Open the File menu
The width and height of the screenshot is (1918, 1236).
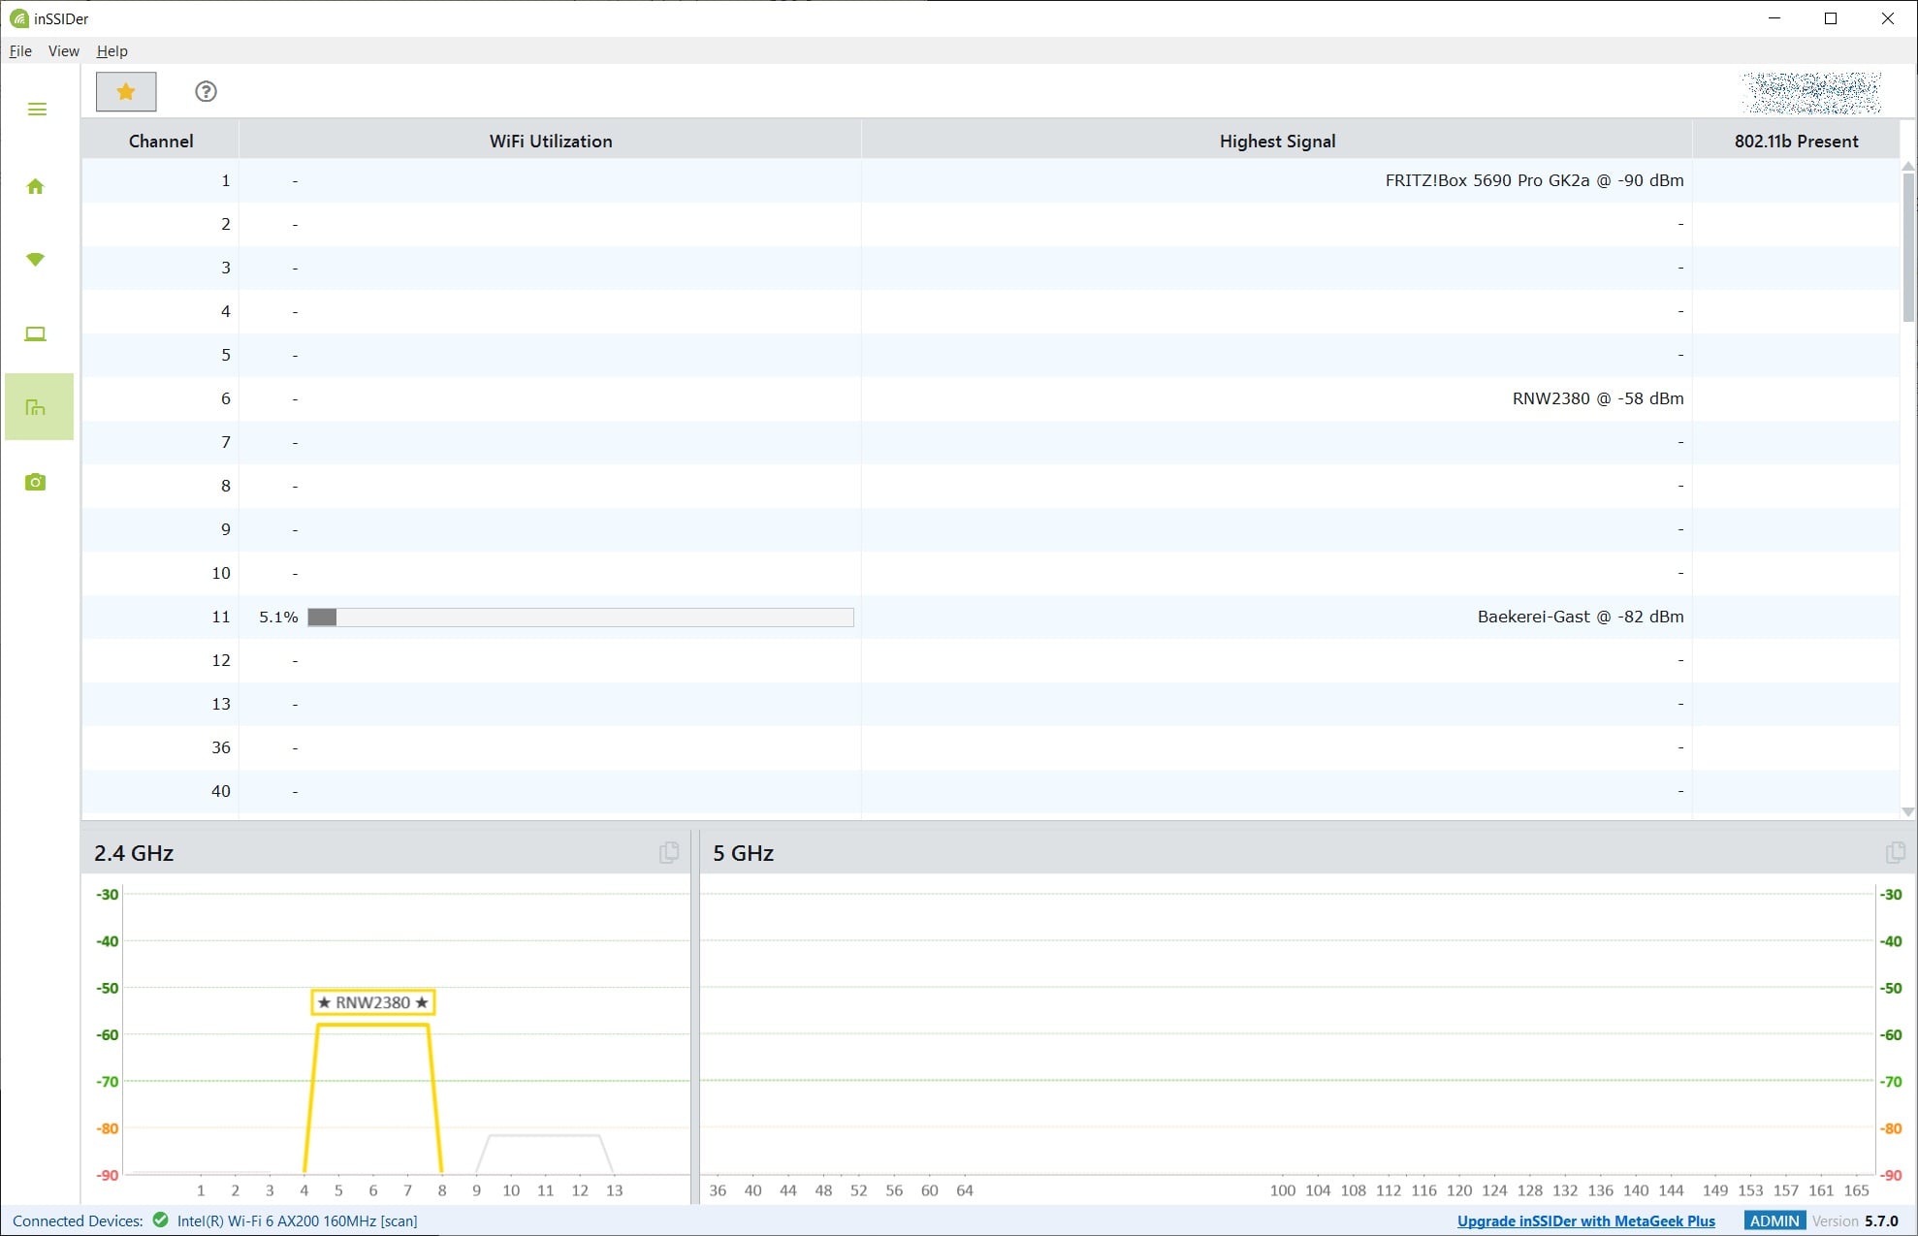(20, 51)
